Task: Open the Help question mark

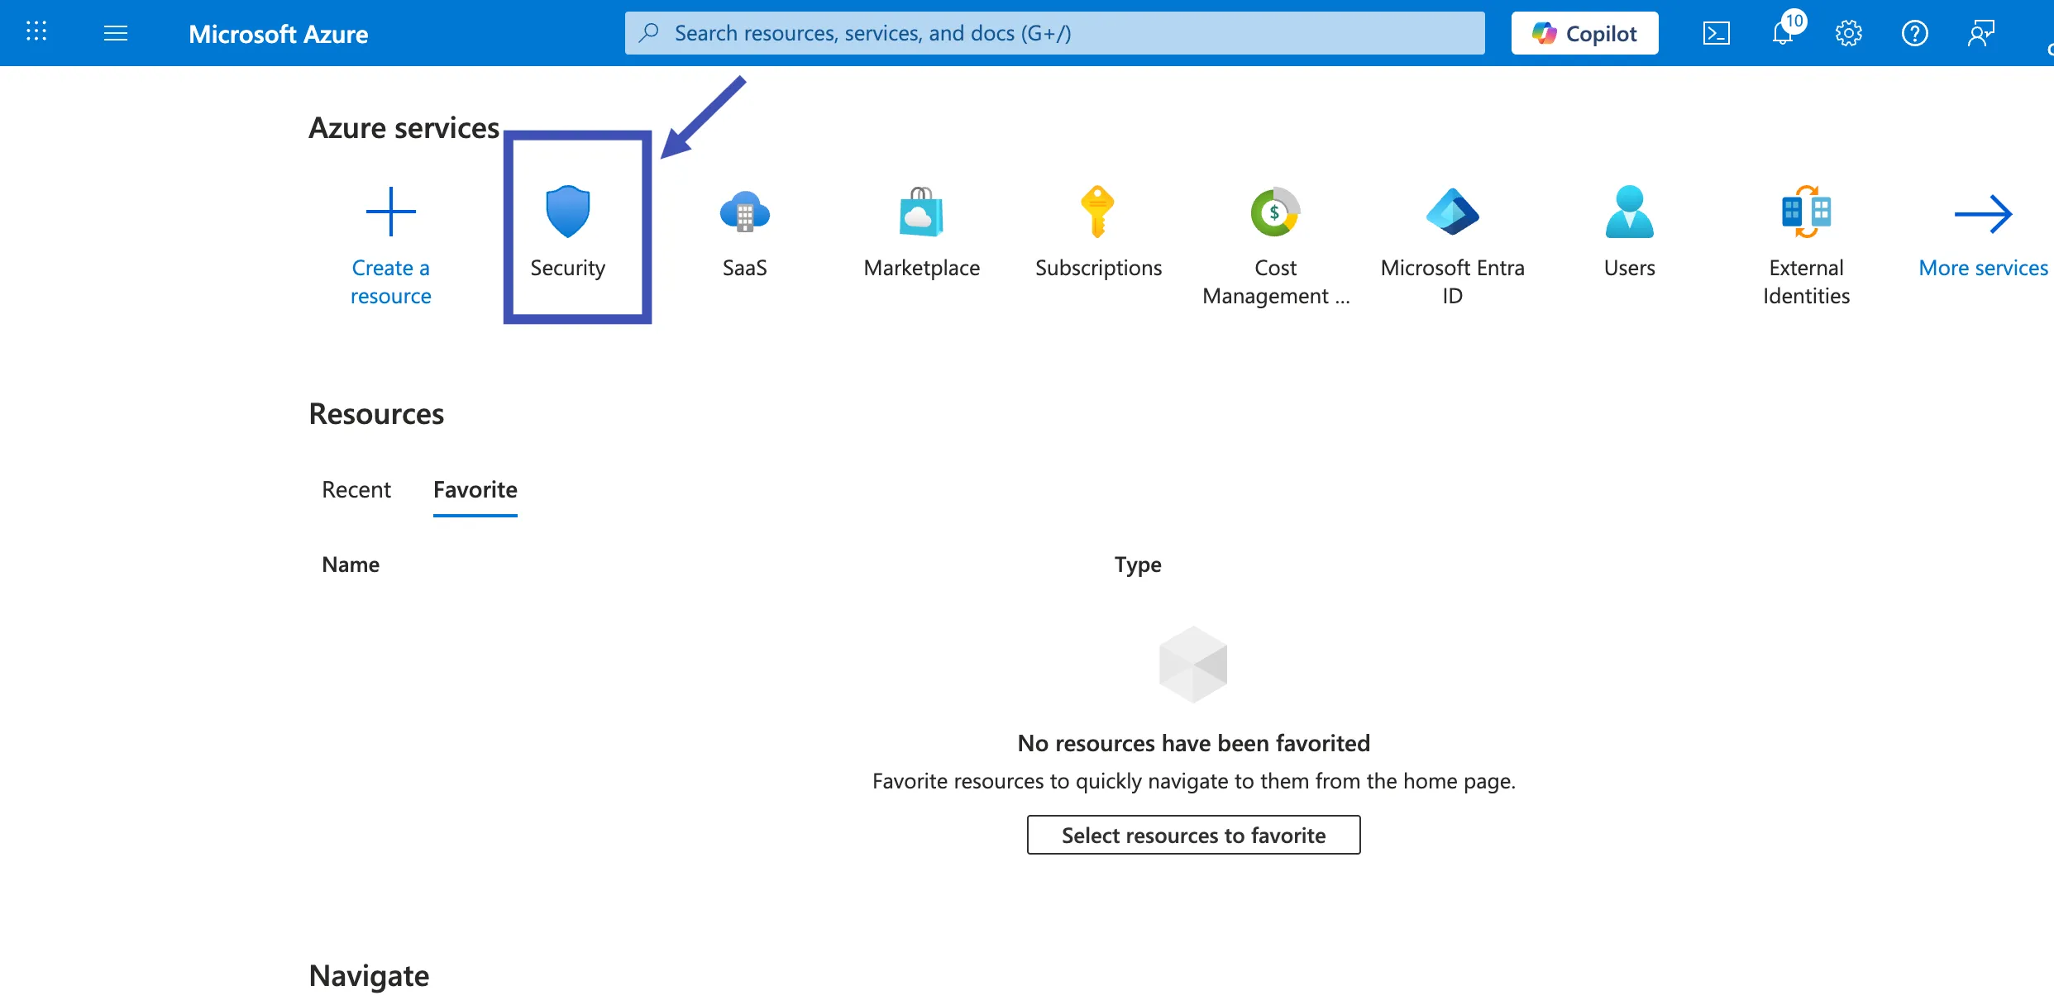Action: point(1915,33)
